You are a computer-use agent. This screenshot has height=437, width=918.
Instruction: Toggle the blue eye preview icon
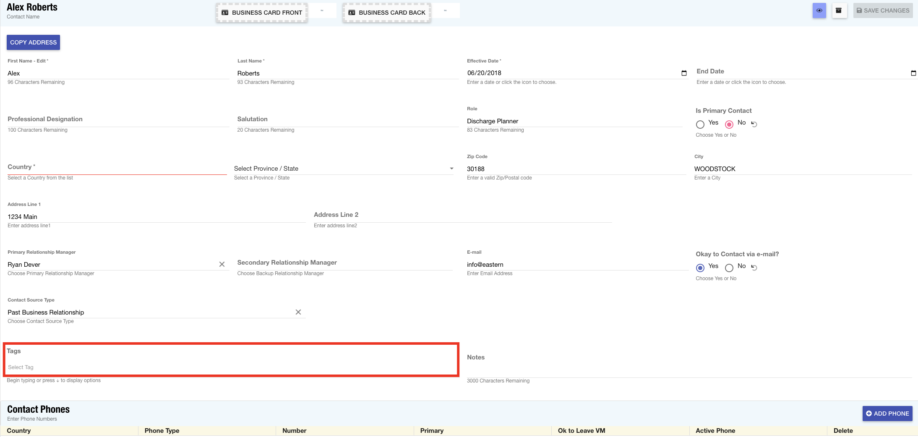point(819,10)
